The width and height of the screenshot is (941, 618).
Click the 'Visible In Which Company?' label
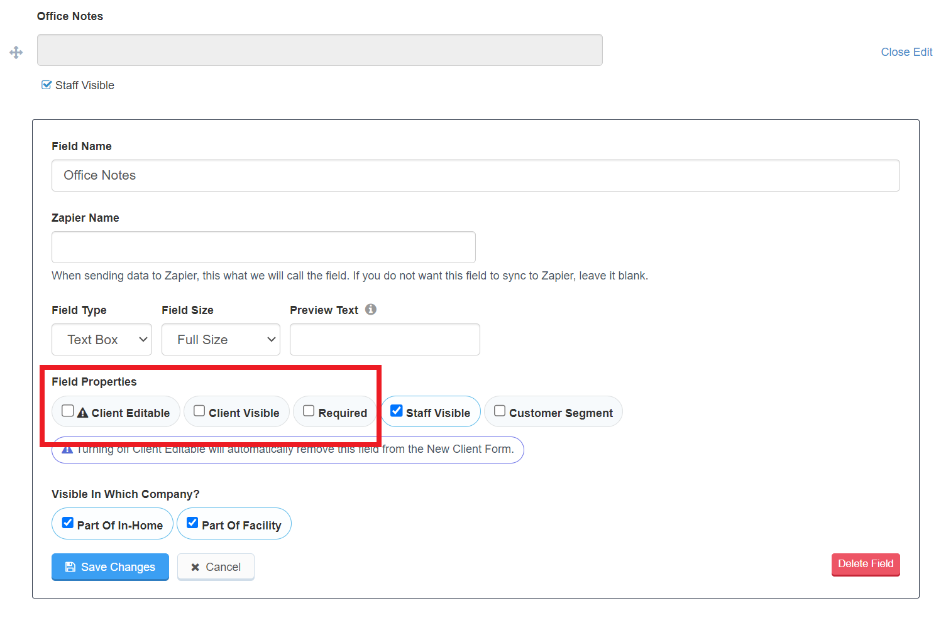(126, 494)
